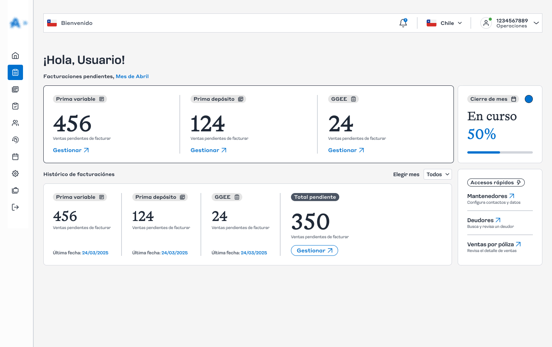Open the Mantenedores quick access link
Screen dimensions: 552x347
491,196
